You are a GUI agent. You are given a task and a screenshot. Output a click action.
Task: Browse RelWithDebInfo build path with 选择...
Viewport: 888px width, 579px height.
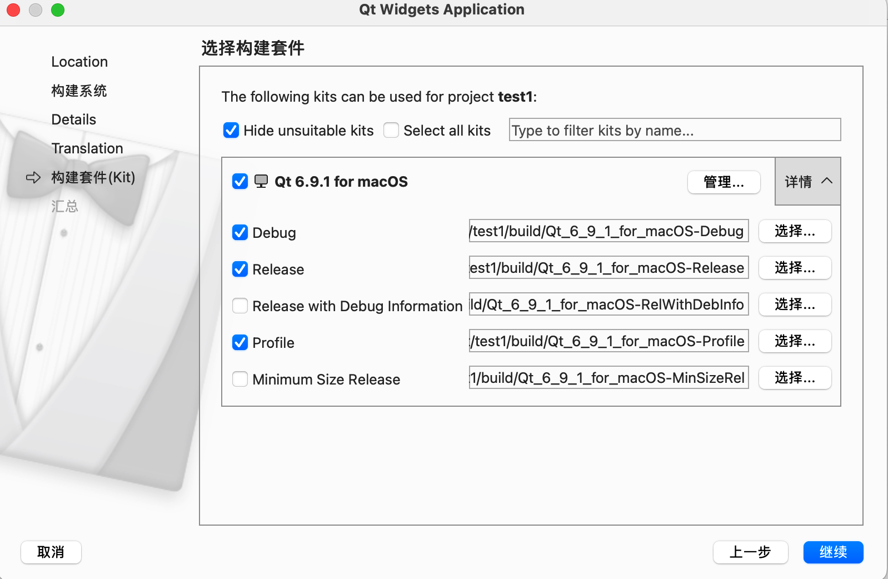[795, 305]
